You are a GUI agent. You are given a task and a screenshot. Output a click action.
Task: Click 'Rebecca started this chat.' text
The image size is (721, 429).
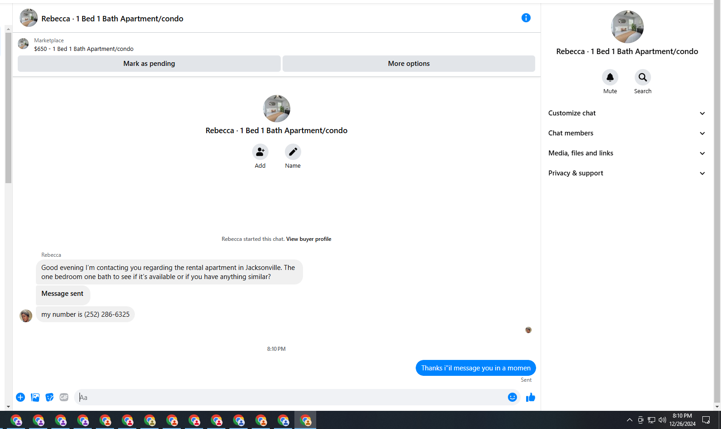[x=253, y=239]
